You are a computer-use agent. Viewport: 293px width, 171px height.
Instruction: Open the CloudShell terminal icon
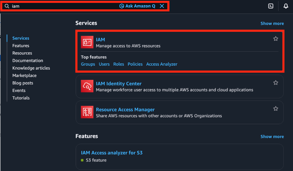tap(271, 6)
